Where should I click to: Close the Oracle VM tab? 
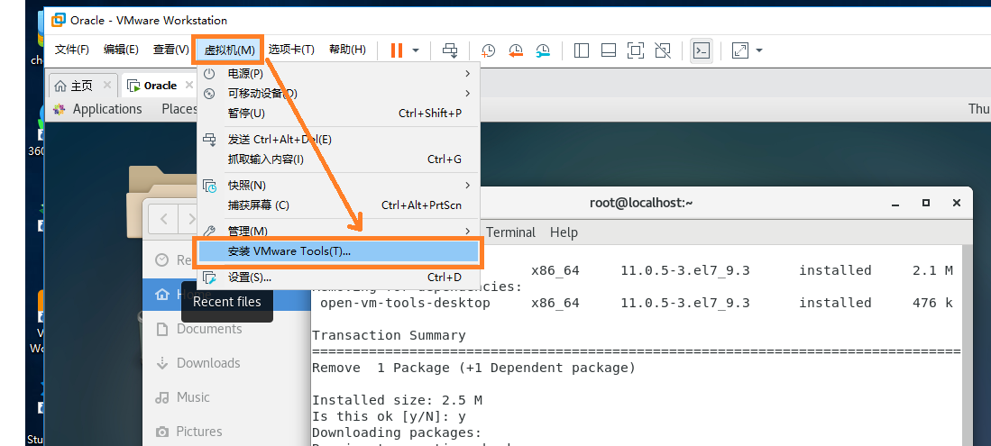(x=189, y=85)
